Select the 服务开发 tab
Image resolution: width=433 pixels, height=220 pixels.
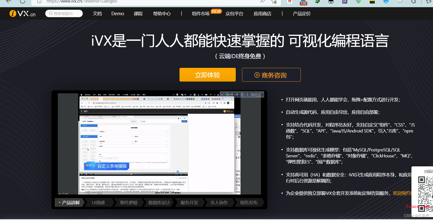189,203
